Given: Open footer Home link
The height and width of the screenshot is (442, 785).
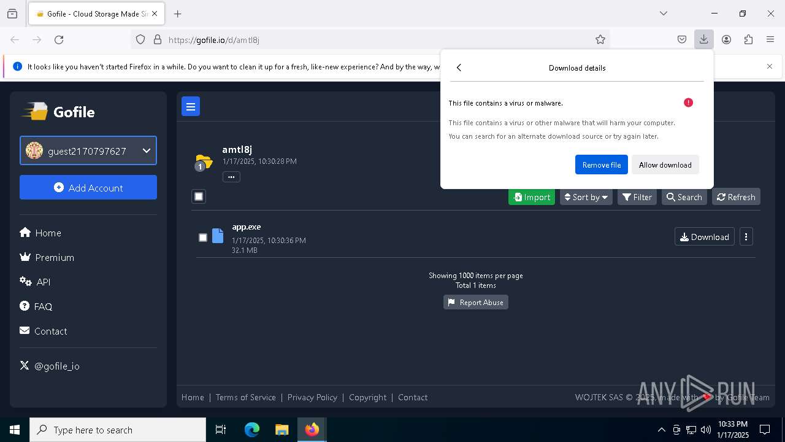Looking at the screenshot, I should click(x=193, y=397).
